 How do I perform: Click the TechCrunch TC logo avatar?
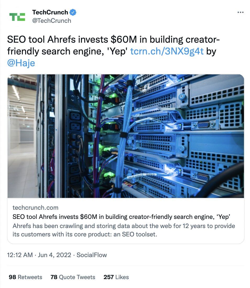coord(16,16)
